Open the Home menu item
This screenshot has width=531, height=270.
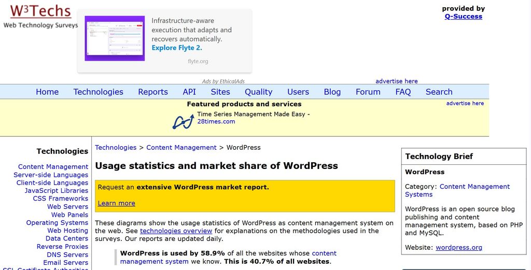(x=47, y=92)
